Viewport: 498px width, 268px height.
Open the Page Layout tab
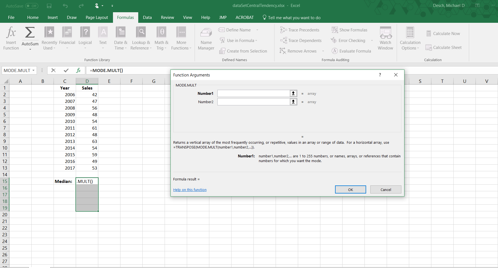(97, 18)
